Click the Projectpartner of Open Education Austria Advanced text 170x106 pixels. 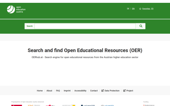tap(28, 102)
